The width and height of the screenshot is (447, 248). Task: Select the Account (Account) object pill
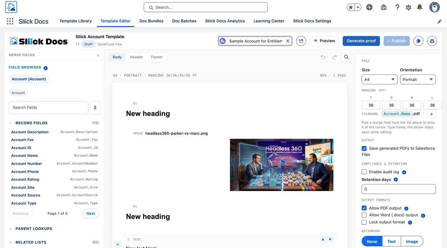click(29, 79)
